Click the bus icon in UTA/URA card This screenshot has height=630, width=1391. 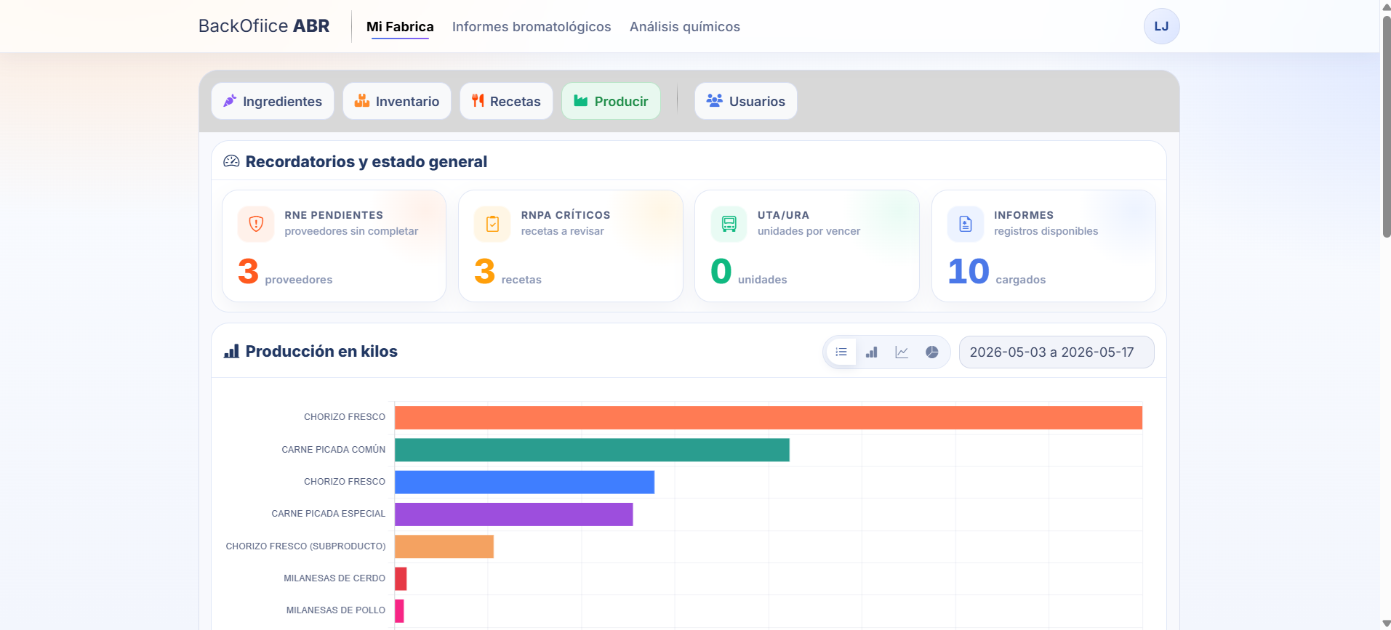(x=729, y=224)
